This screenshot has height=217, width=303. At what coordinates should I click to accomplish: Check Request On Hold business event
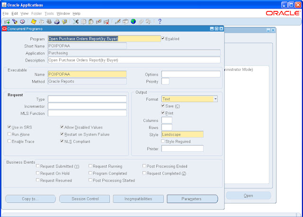38,173
